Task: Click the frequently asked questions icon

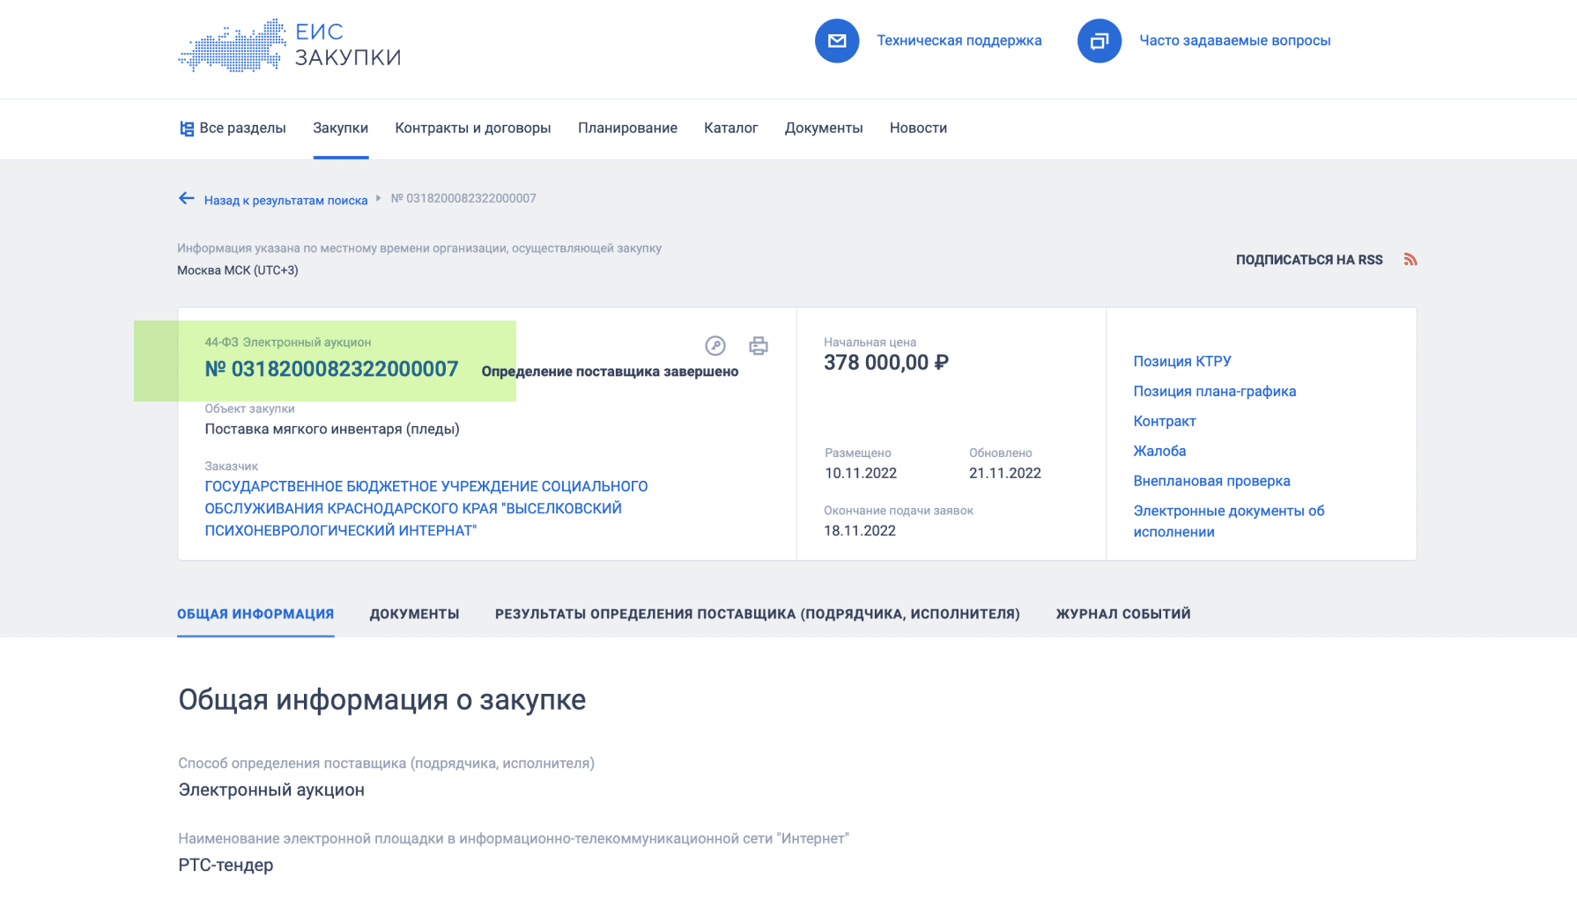Action: pyautogui.click(x=1099, y=41)
